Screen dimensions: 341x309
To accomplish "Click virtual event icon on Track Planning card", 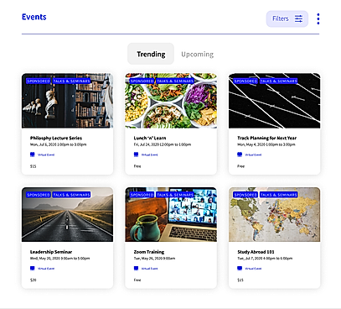I will 240,154.
